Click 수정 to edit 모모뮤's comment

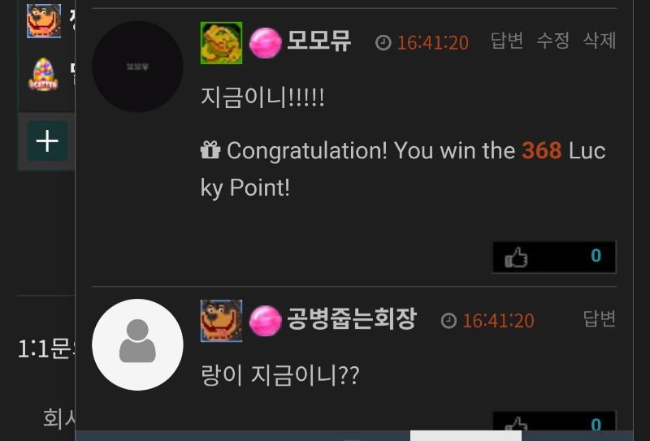553,41
